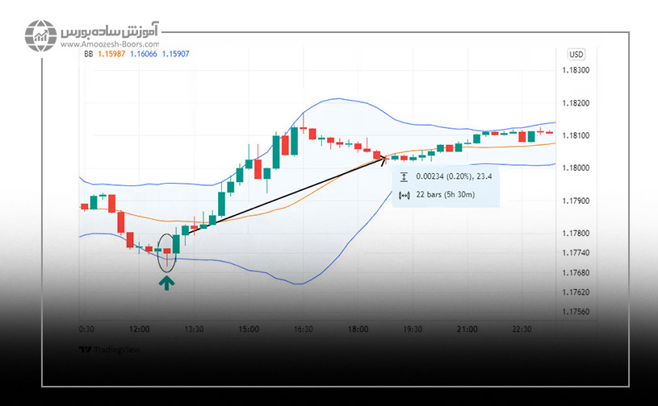Open the USD currency selector
Screen dimensions: 658x406
click(x=576, y=55)
